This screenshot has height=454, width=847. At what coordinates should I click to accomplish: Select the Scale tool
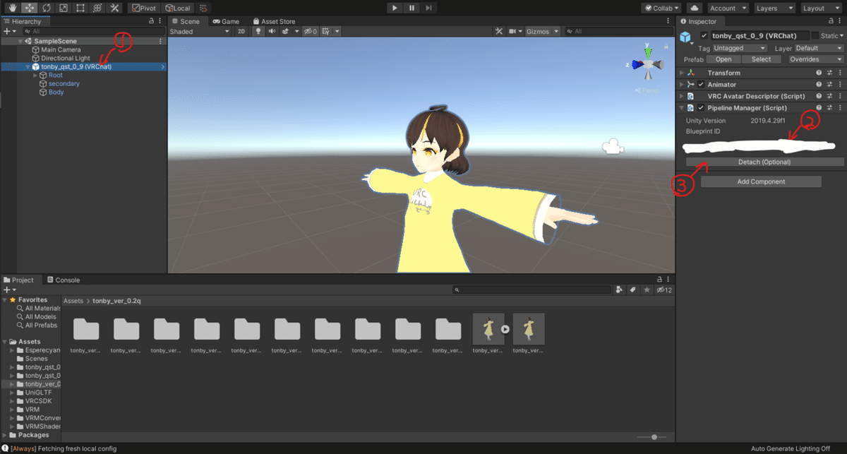(64, 8)
